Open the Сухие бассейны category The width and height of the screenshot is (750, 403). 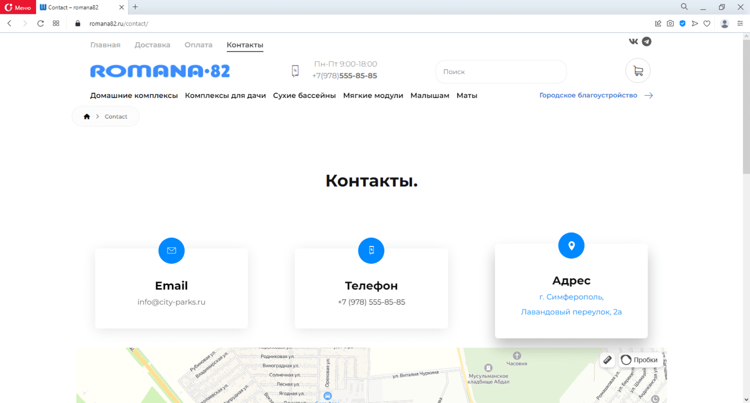pos(304,95)
